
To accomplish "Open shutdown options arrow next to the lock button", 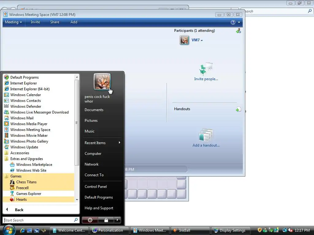I will (117, 220).
